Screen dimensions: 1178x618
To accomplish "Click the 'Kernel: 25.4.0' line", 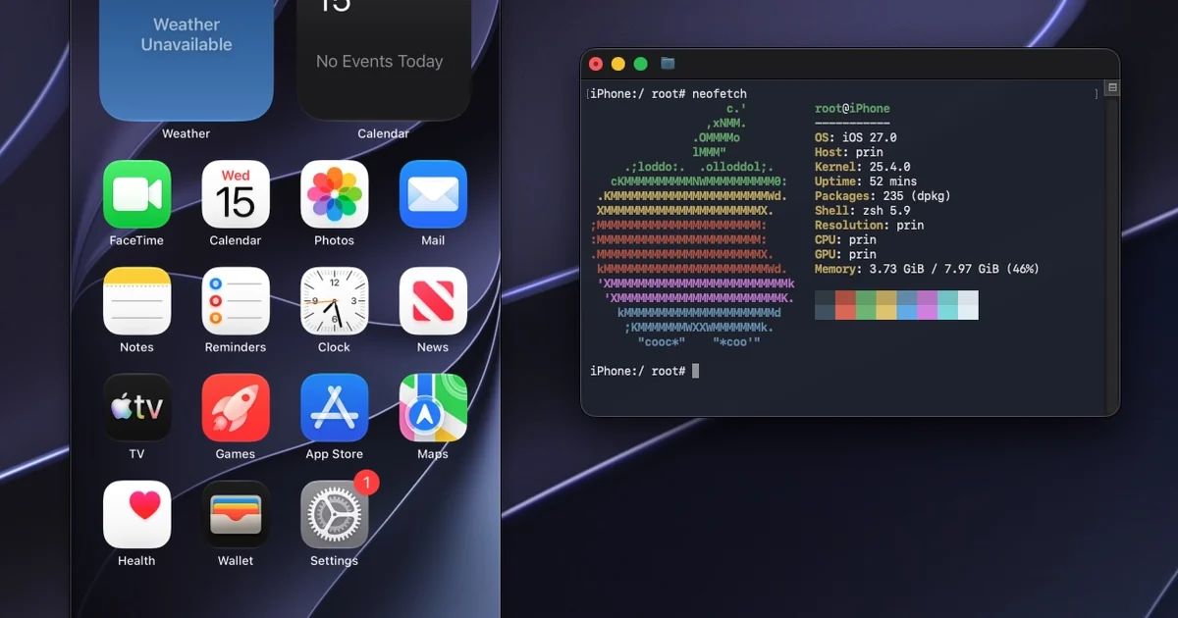I will tap(863, 168).
